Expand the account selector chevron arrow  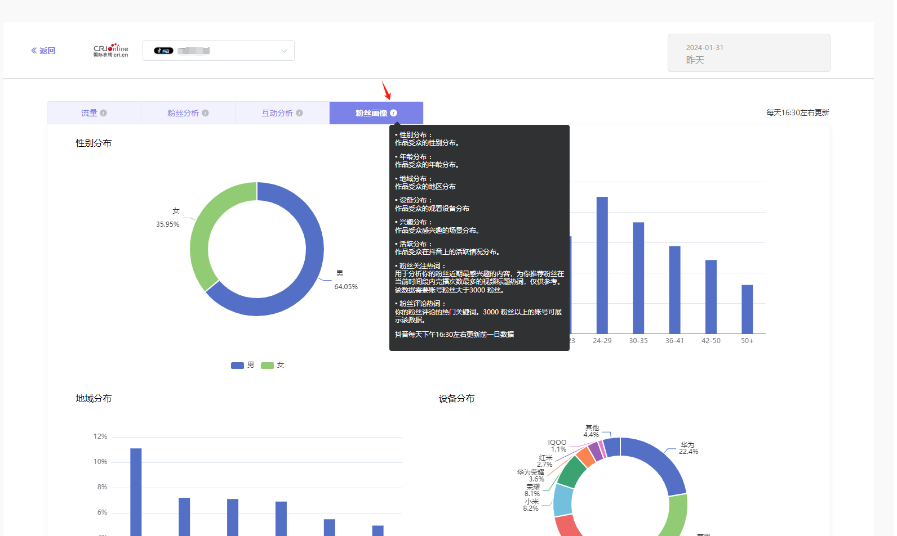pos(284,51)
